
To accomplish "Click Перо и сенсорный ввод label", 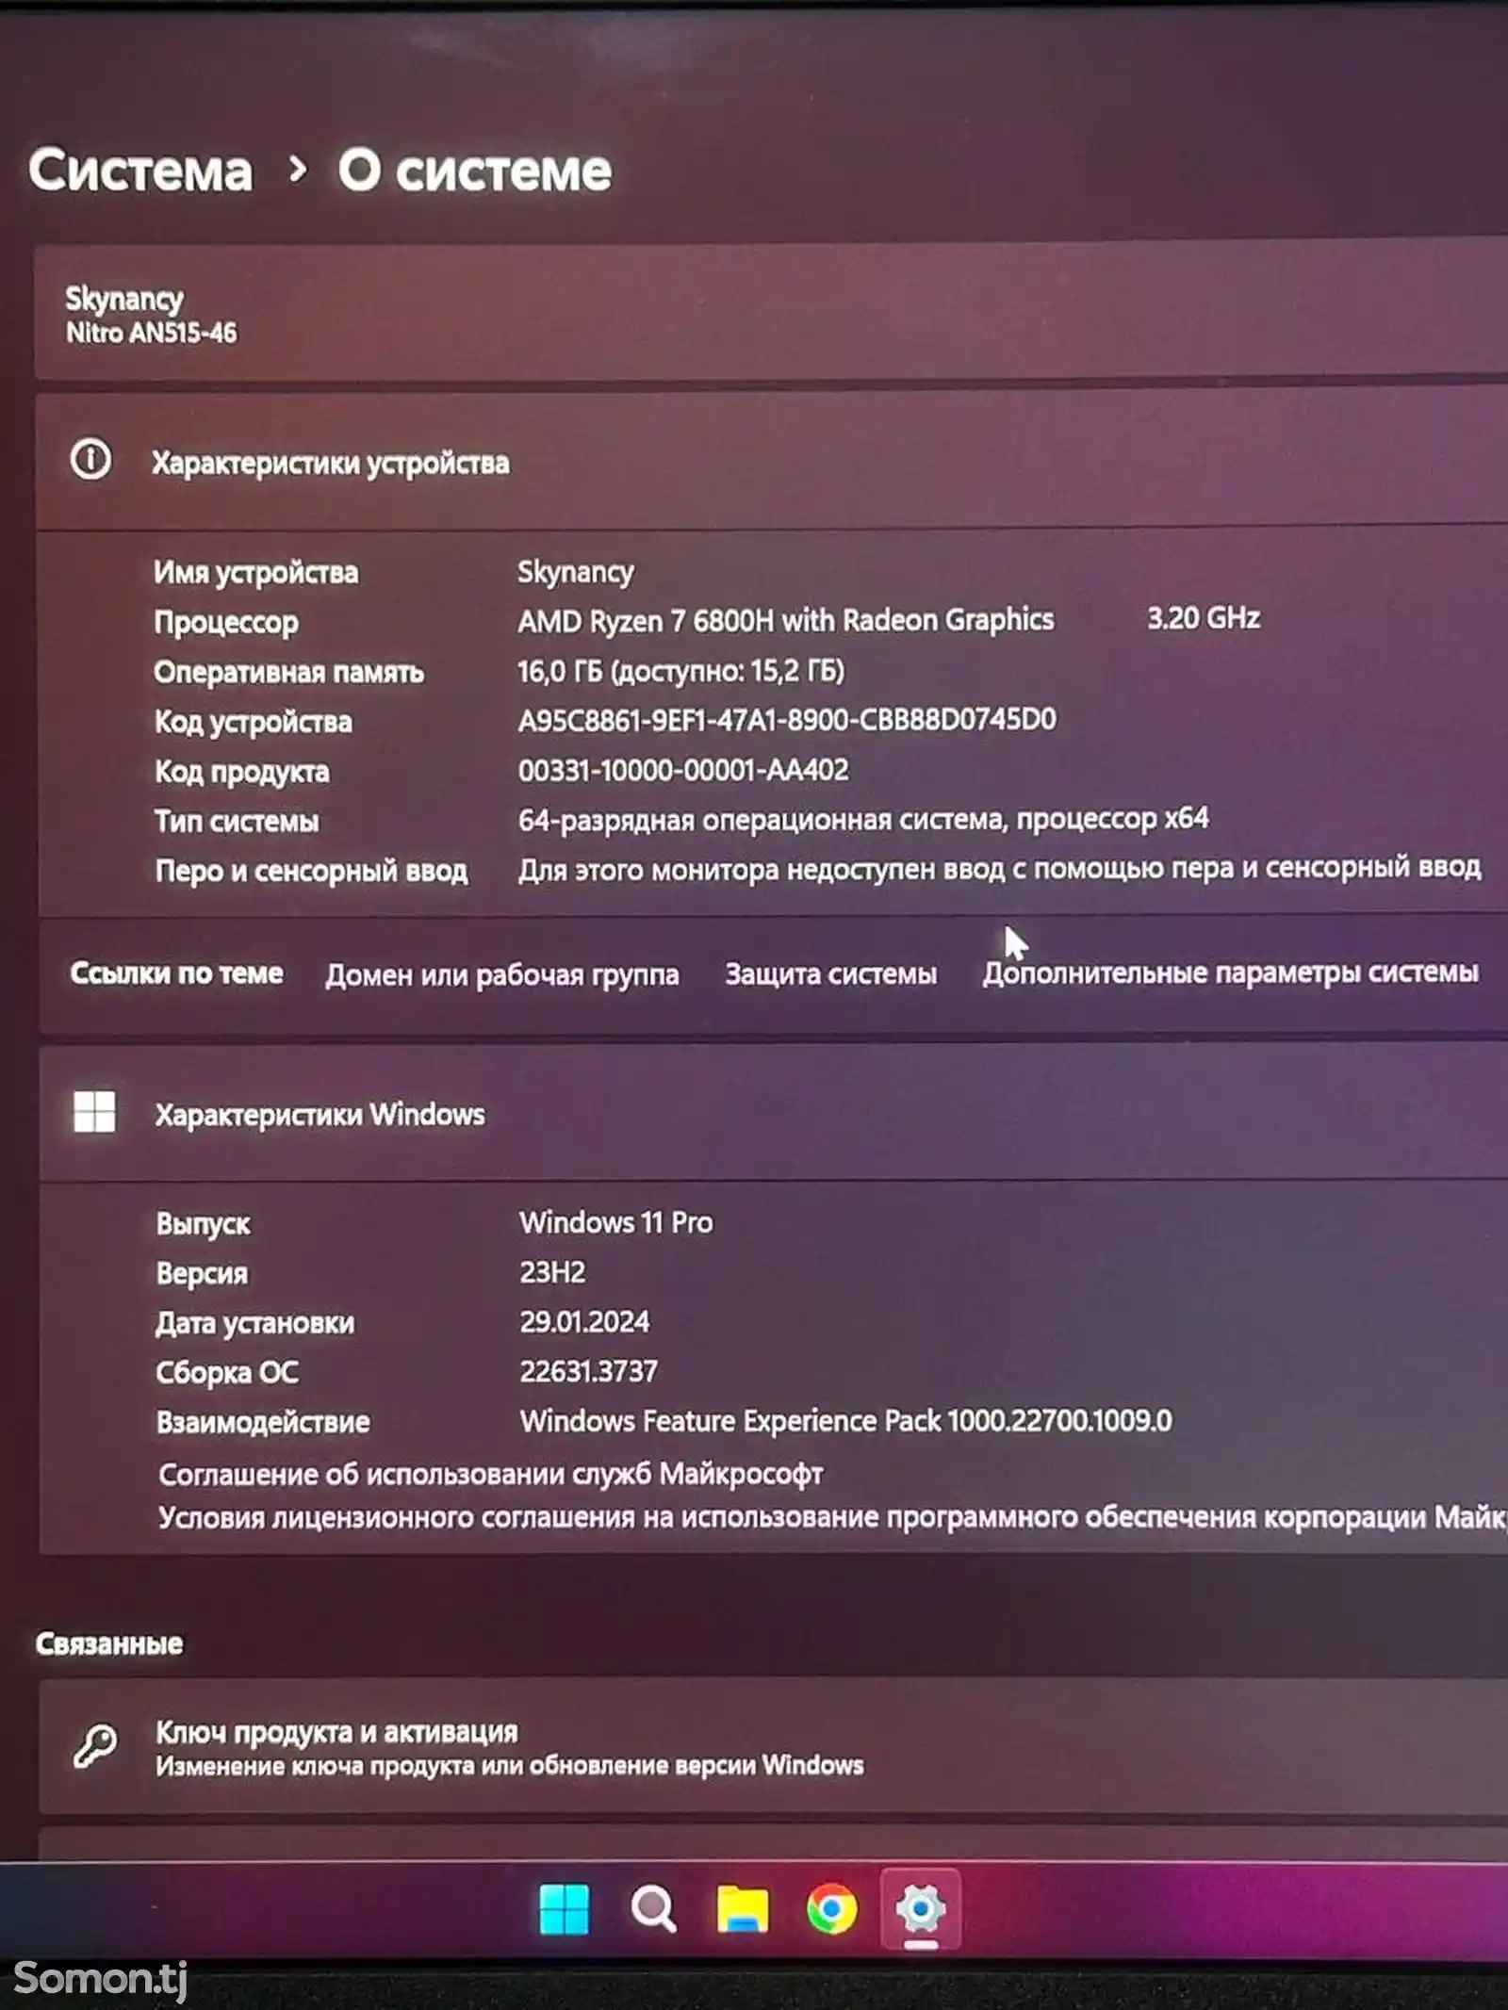I will coord(311,871).
